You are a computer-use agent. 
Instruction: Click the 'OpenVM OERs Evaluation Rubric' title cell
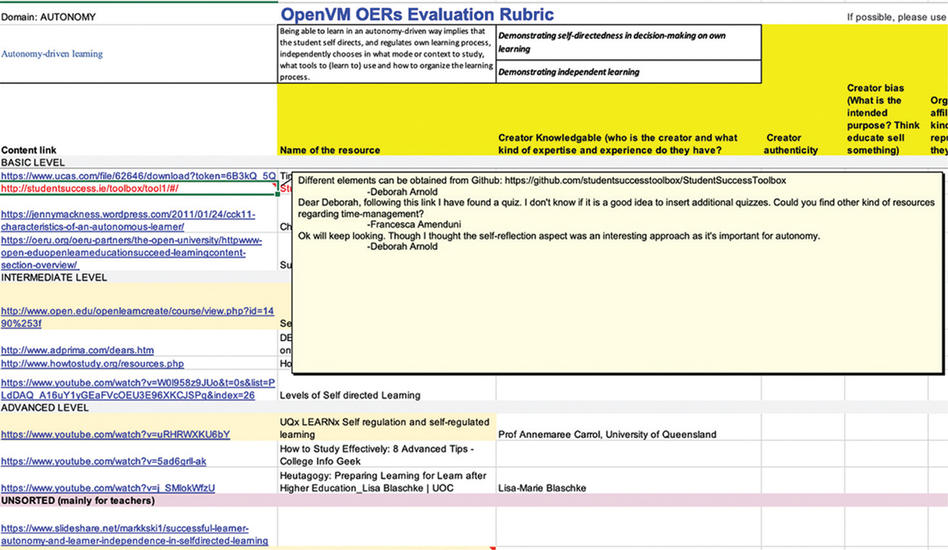pyautogui.click(x=417, y=14)
